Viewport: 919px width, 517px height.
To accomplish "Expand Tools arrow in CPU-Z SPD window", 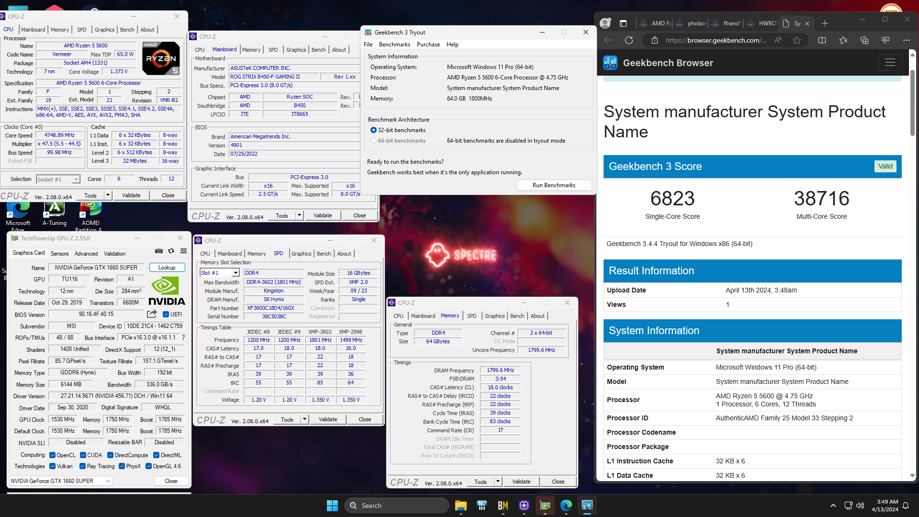I will [x=304, y=419].
